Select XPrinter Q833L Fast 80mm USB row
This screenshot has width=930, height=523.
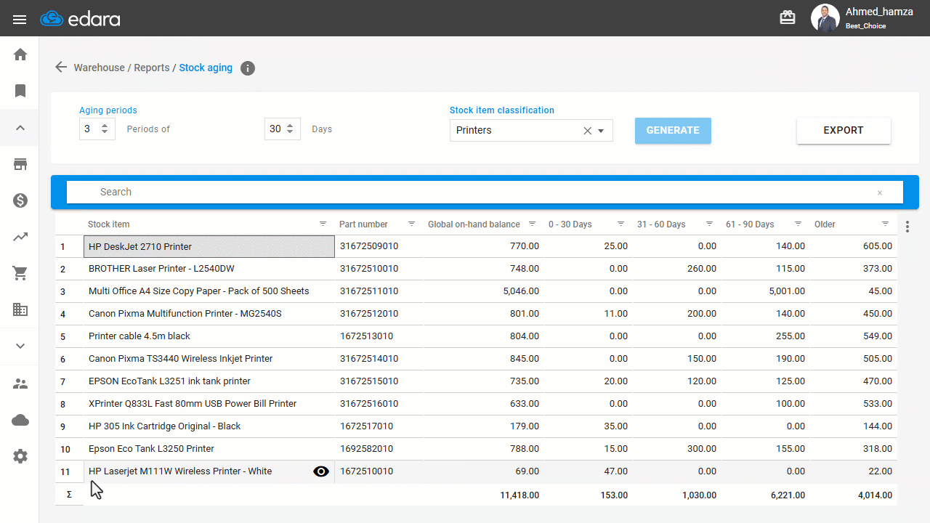click(x=209, y=404)
